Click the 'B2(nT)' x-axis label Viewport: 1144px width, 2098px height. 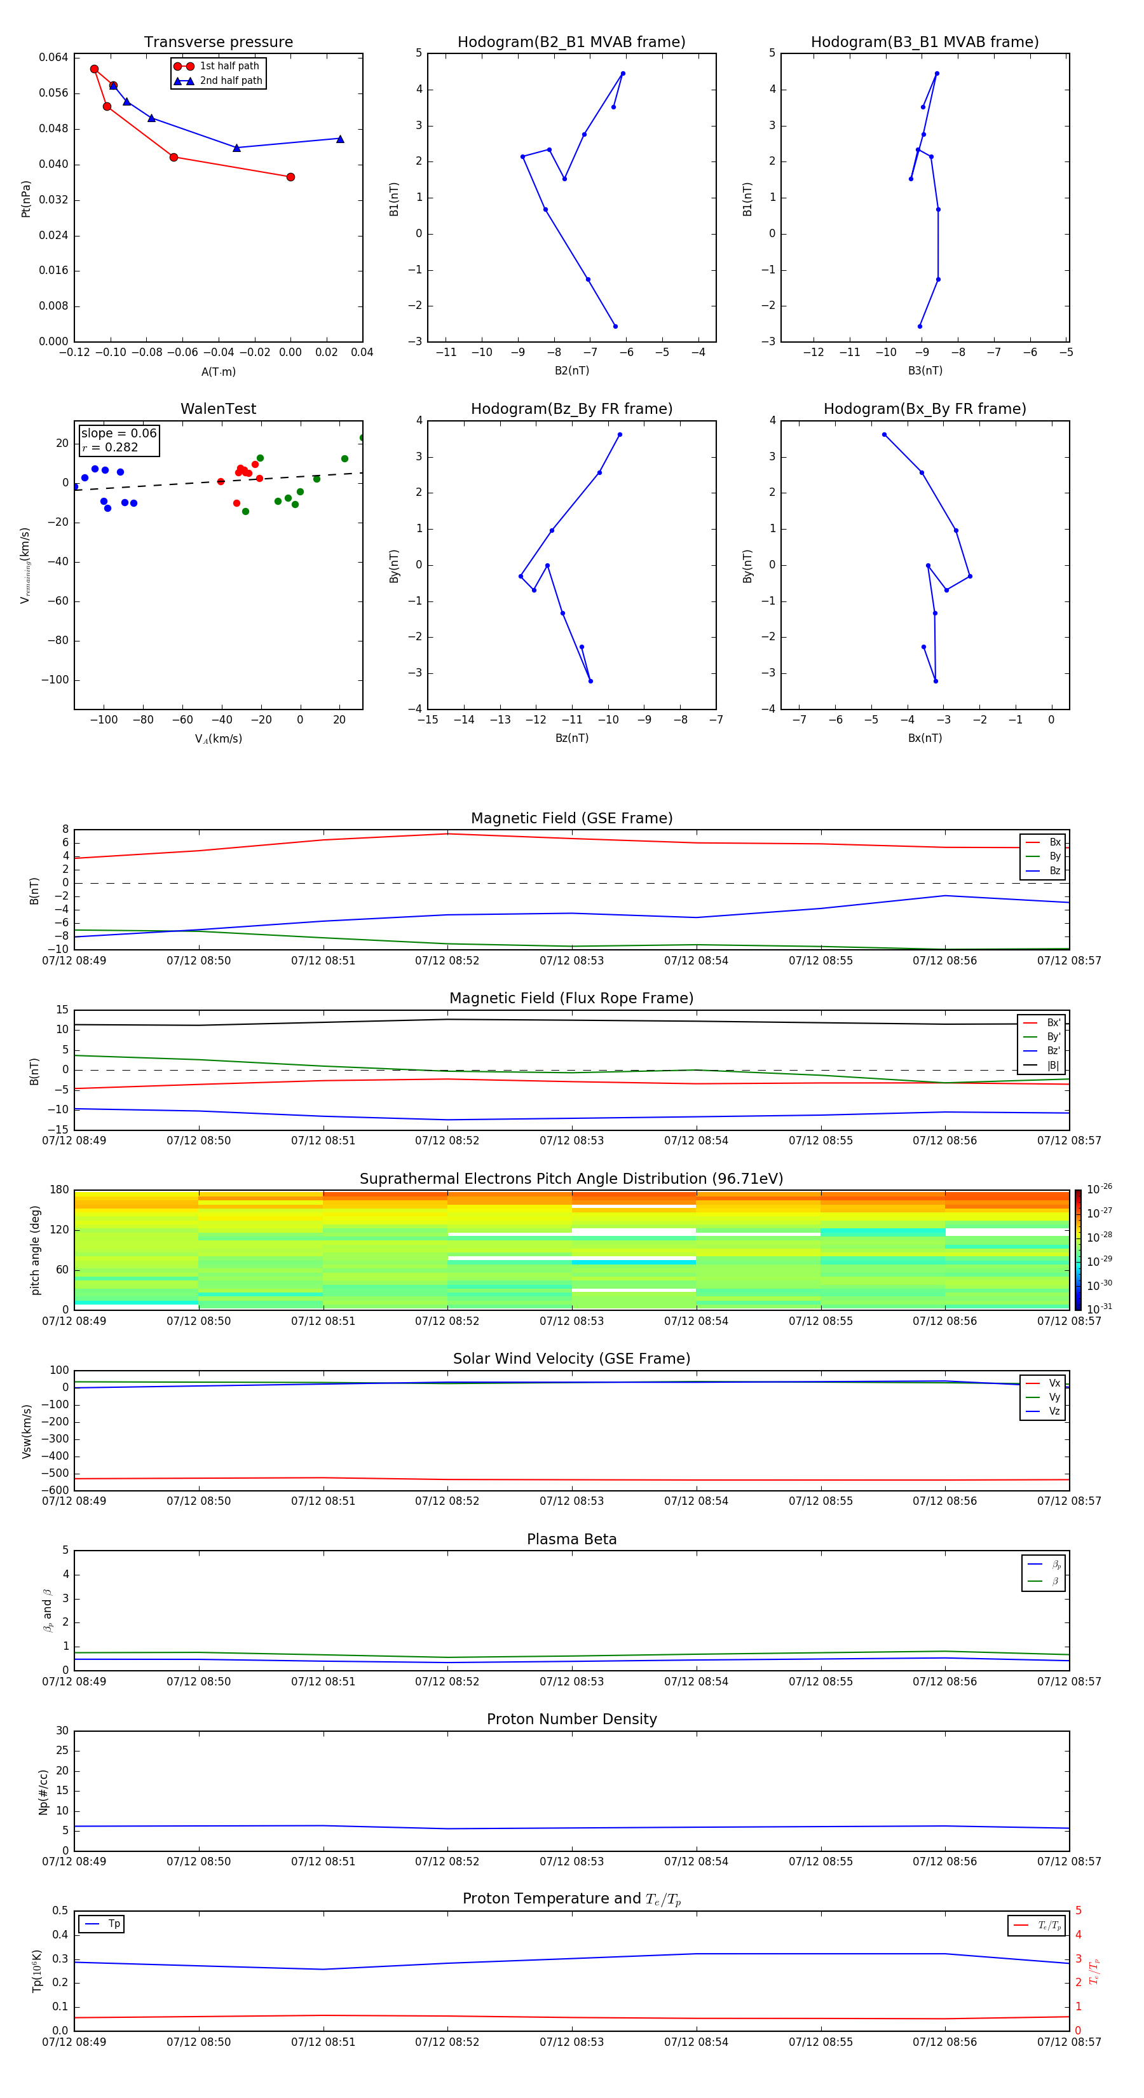(571, 371)
